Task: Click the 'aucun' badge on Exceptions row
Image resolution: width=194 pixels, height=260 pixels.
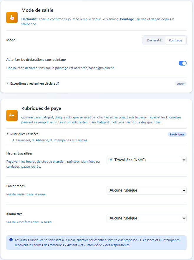Action: click(x=180, y=84)
